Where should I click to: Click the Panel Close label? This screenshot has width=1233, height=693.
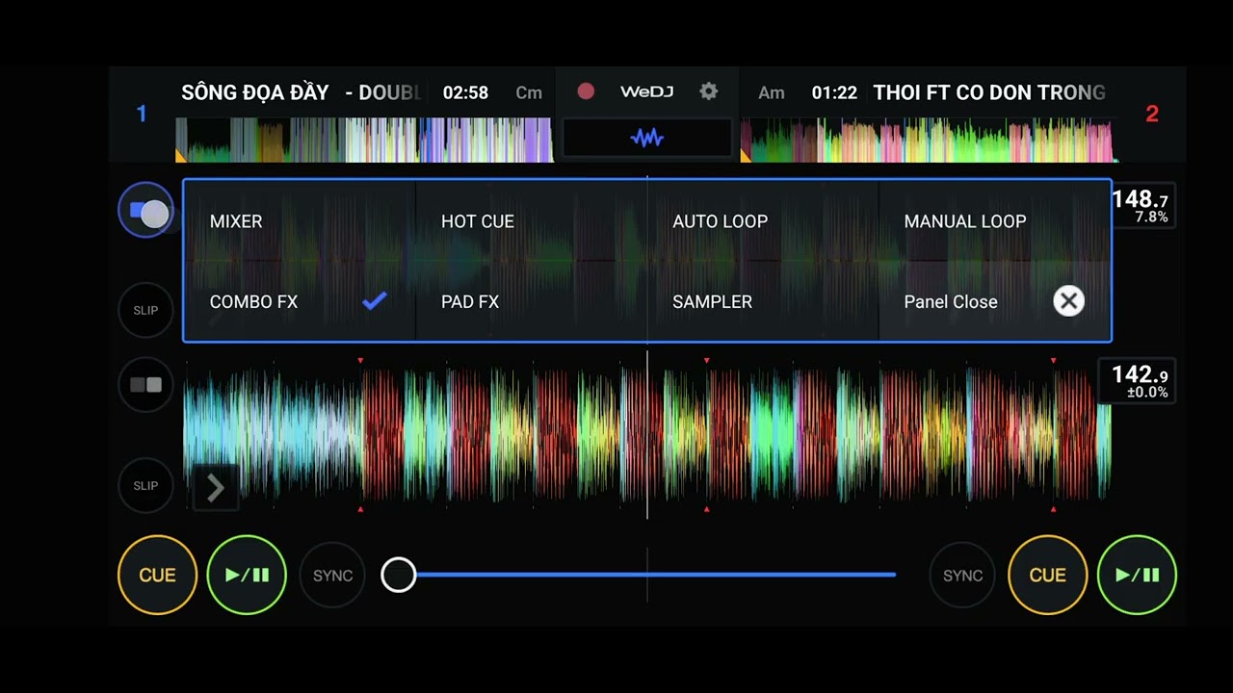(951, 301)
